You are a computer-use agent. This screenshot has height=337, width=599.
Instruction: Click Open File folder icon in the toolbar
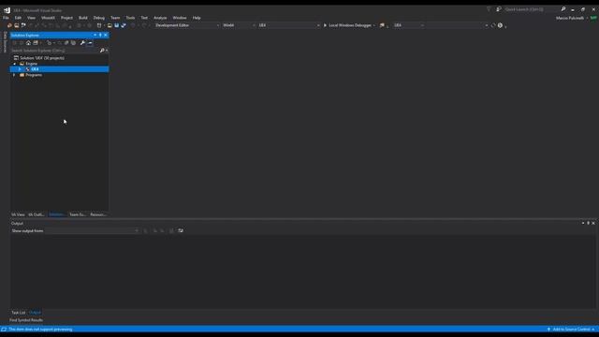click(x=110, y=25)
